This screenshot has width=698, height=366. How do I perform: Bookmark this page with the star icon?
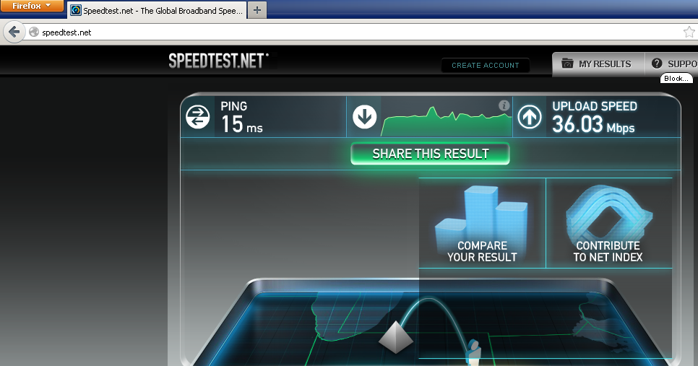click(x=689, y=32)
